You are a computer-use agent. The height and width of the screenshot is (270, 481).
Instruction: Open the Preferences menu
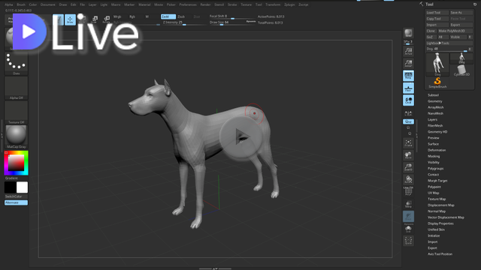(188, 4)
